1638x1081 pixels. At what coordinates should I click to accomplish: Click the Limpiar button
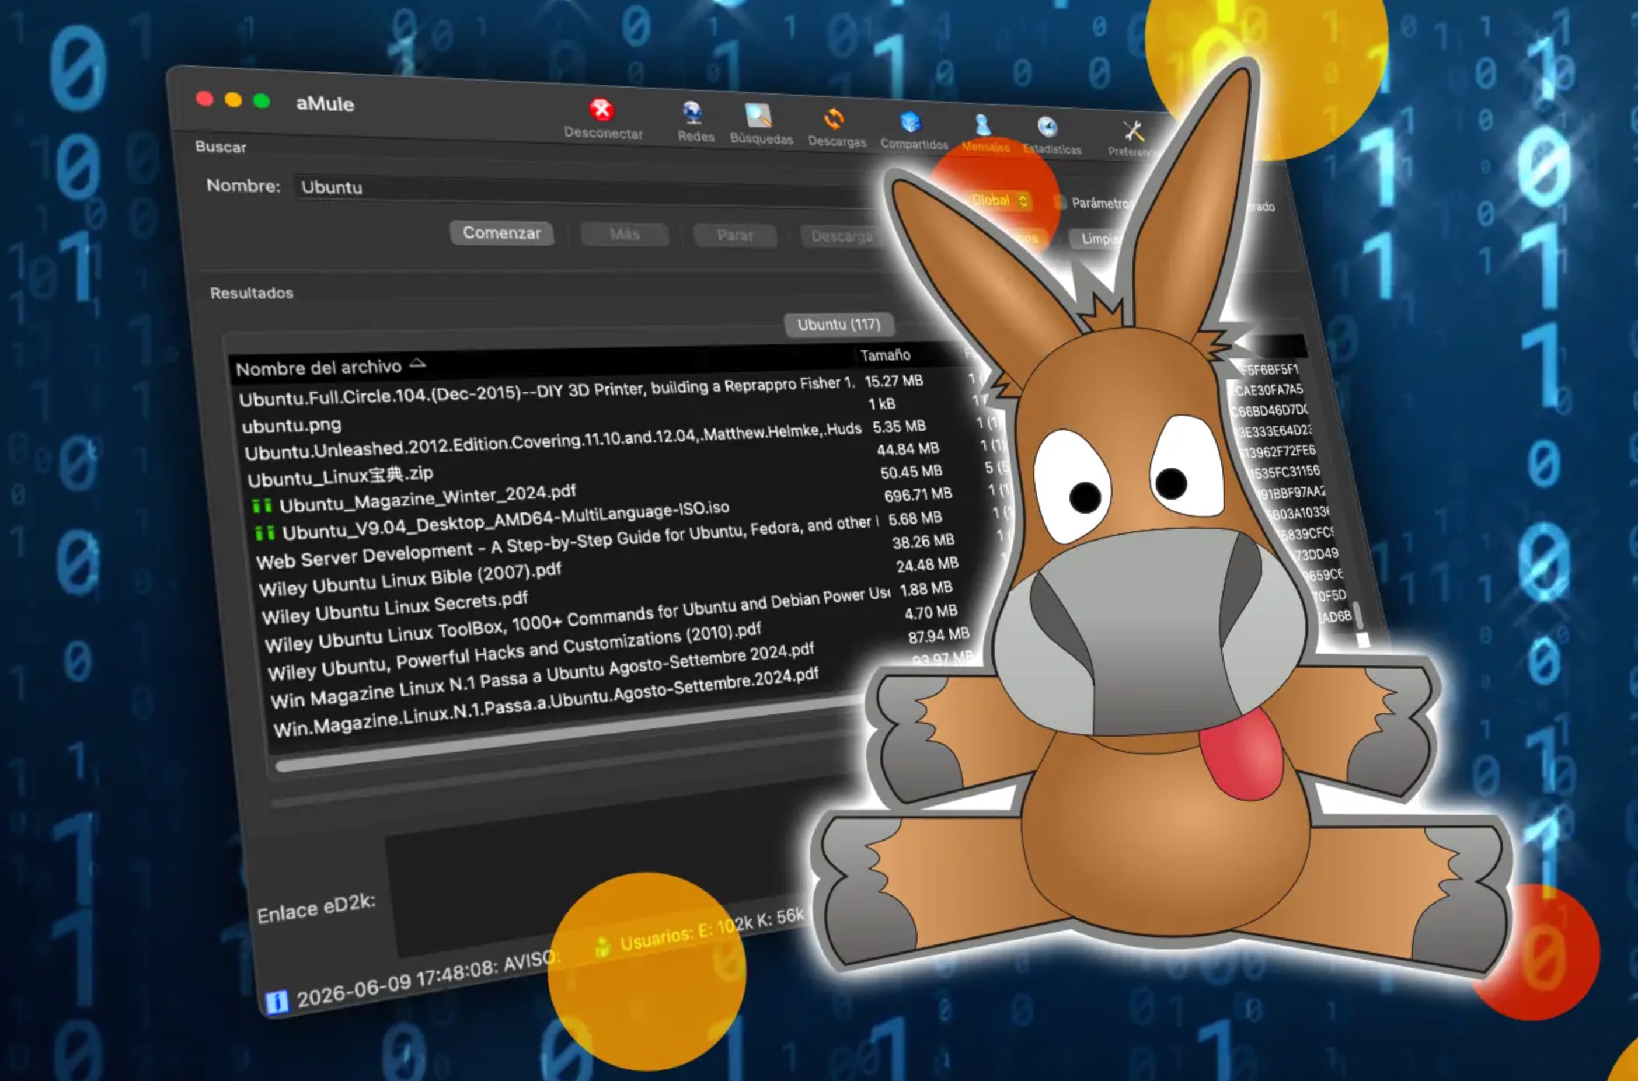[1097, 239]
